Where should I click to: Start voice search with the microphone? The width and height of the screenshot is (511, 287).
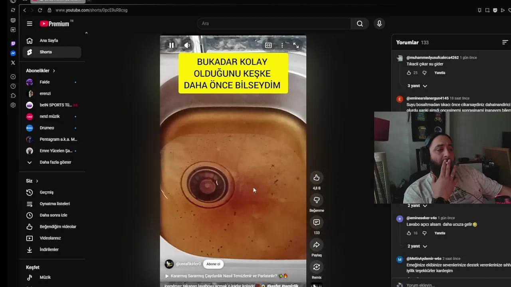click(379, 24)
